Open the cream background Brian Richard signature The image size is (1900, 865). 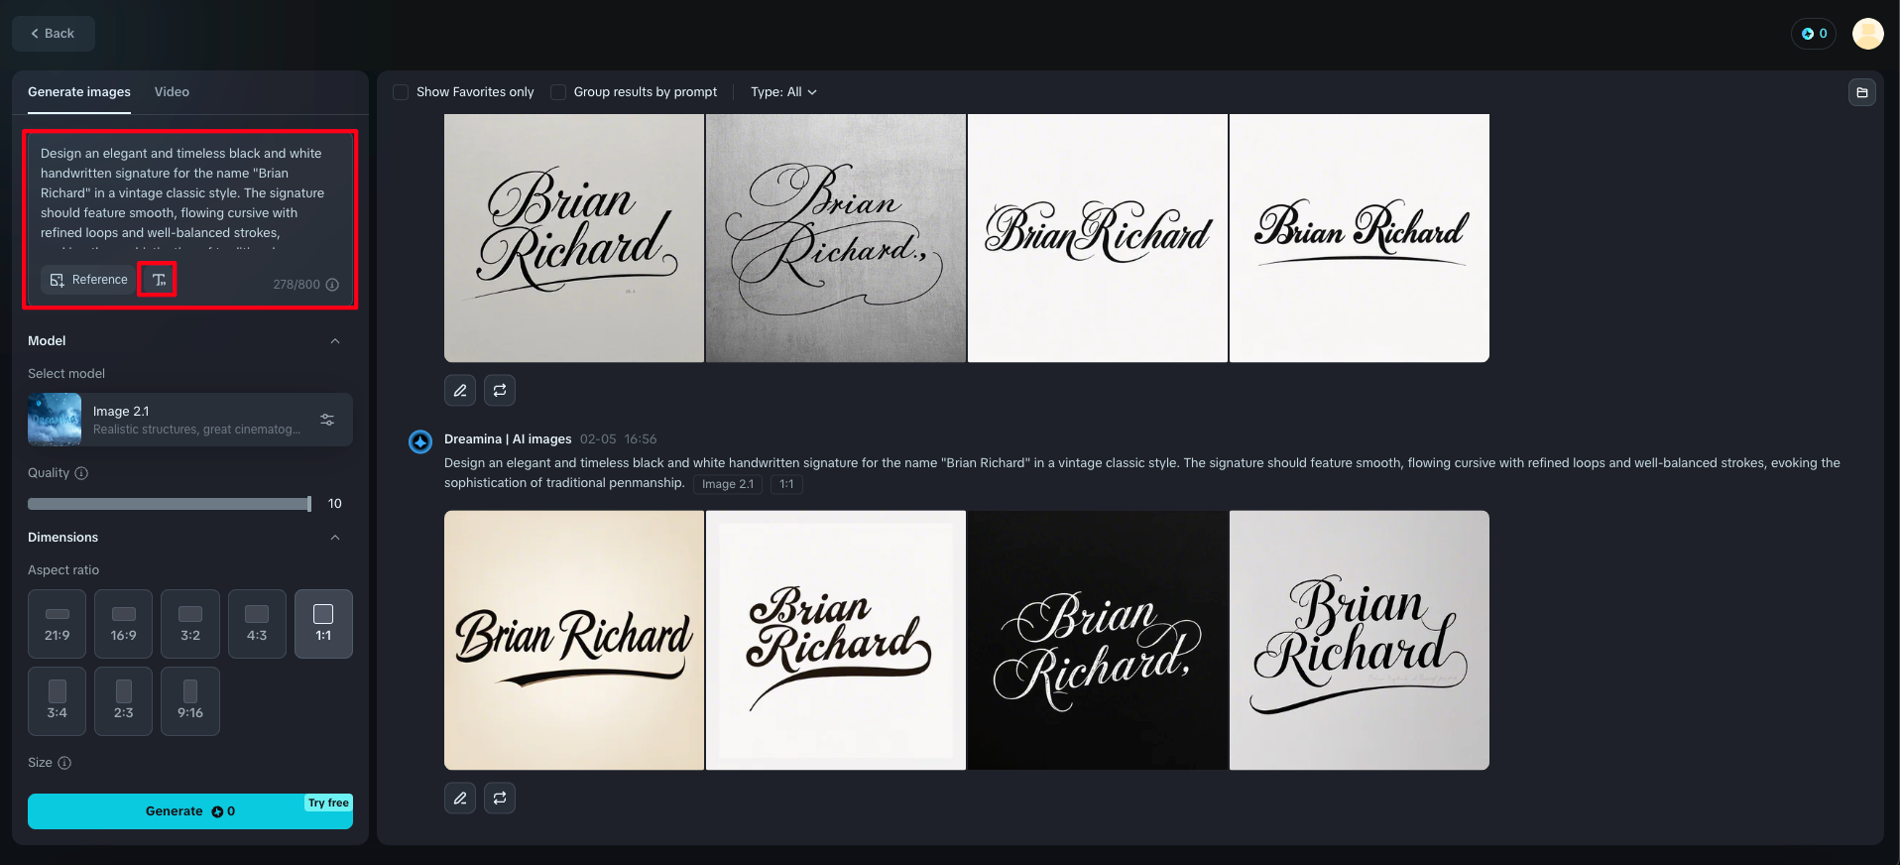[574, 641]
